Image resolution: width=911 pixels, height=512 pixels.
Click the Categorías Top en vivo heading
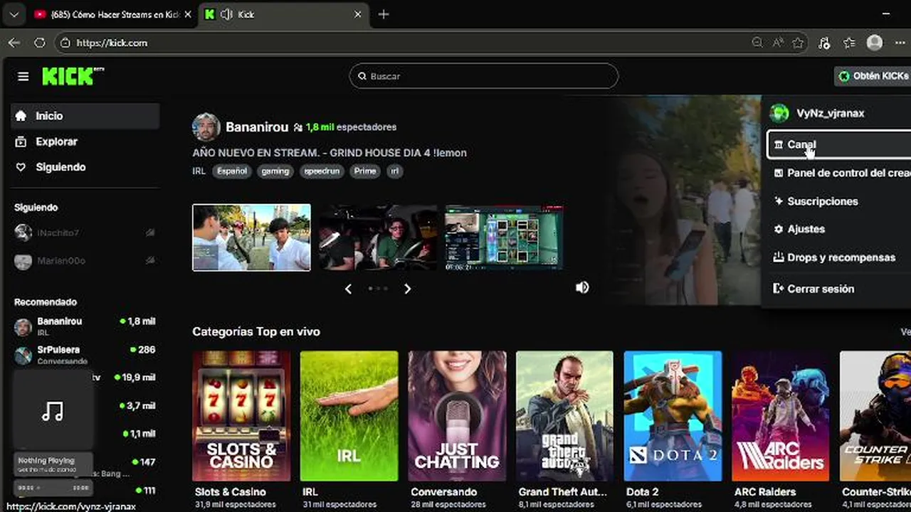256,331
